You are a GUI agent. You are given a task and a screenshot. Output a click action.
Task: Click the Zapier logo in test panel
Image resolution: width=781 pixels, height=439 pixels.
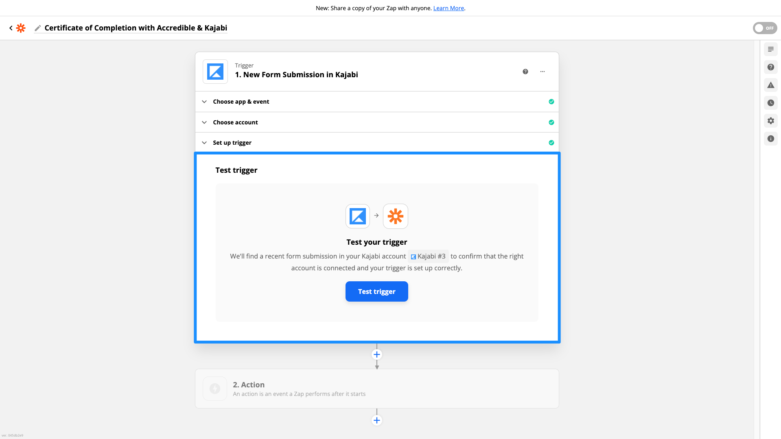point(396,216)
